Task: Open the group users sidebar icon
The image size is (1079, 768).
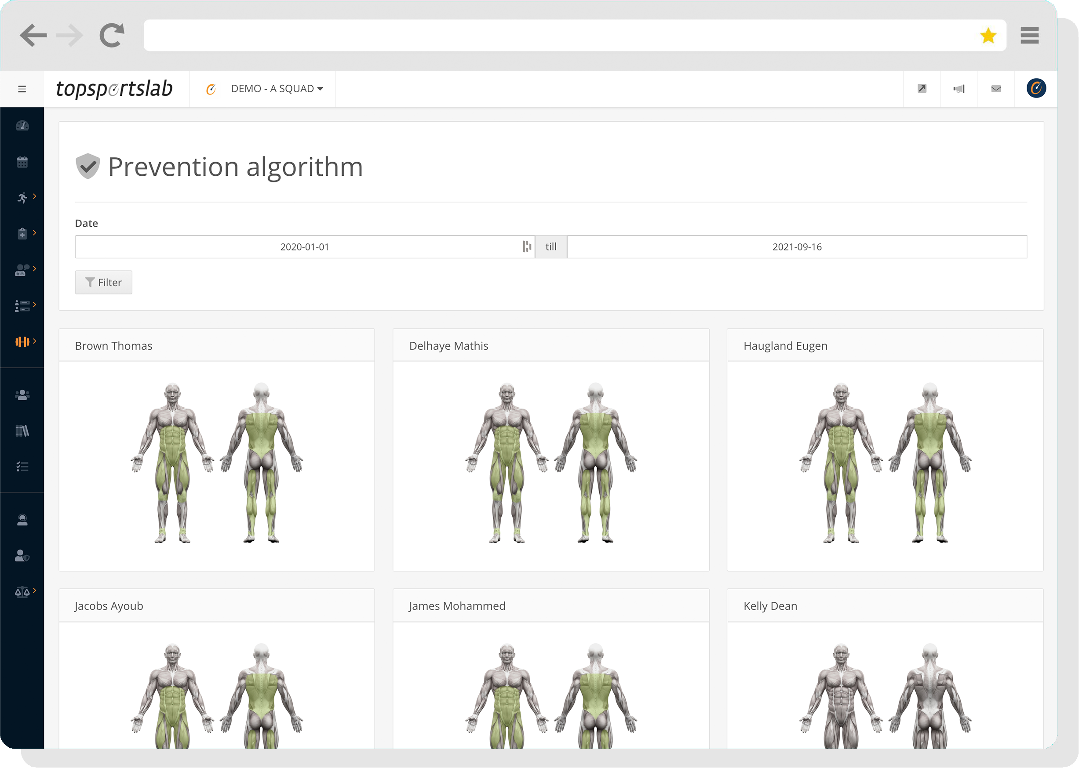Action: (22, 395)
